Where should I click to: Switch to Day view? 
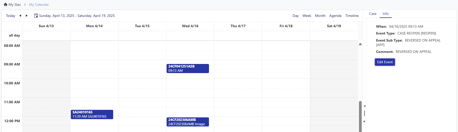coord(295,16)
